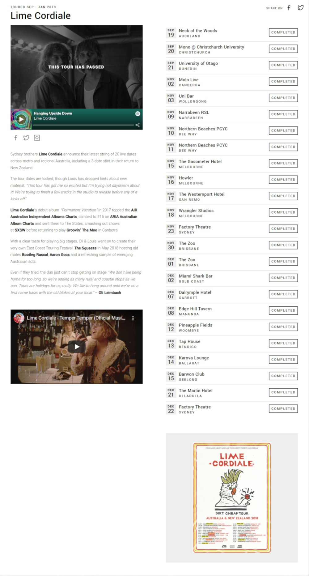Play the Temper Temper YouTube video
Viewport: 309px width, 576px height.
point(77,347)
